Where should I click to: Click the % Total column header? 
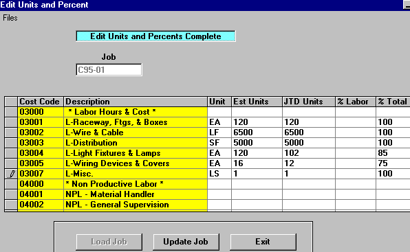pyautogui.click(x=393, y=102)
